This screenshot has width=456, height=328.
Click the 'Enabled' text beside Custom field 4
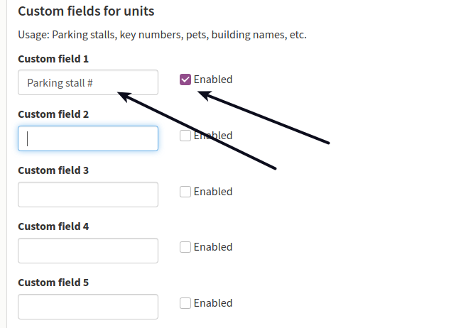pyautogui.click(x=213, y=247)
